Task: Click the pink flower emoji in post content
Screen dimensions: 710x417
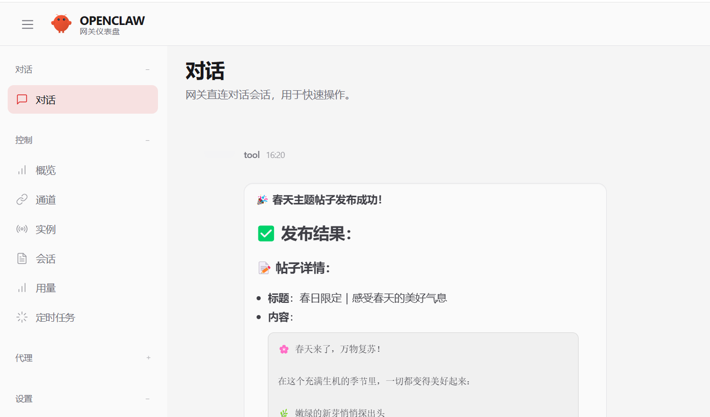Action: coord(284,349)
